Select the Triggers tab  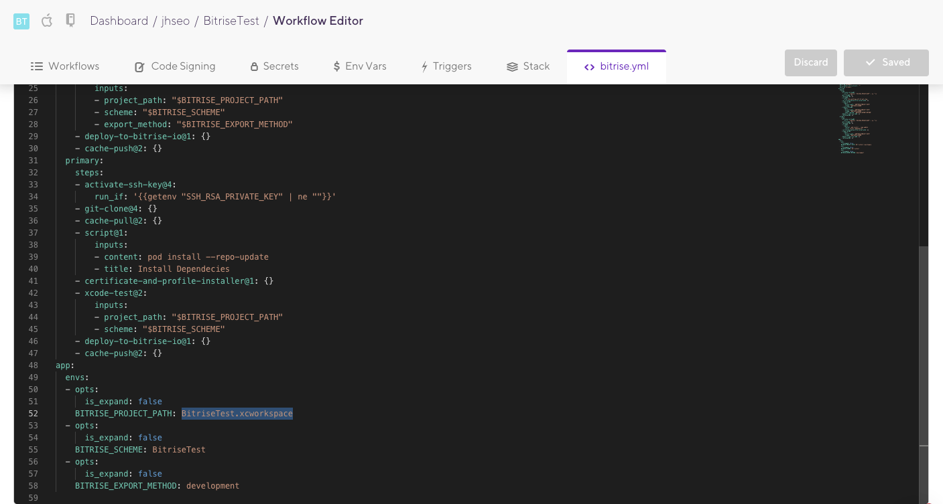click(446, 66)
